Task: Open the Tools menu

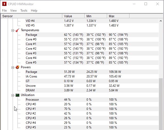Action: coord(24,11)
